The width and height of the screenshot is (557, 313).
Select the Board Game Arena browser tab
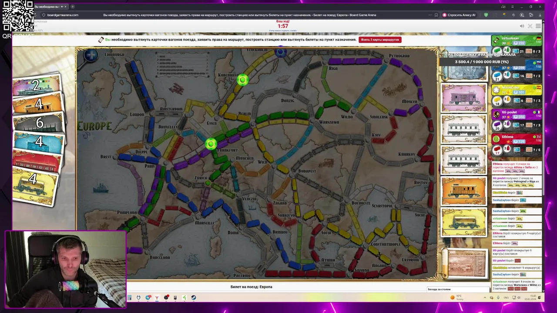[50, 7]
